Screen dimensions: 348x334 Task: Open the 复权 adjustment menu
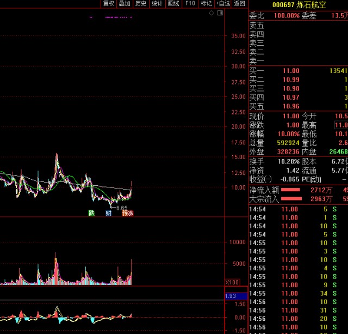109,3
